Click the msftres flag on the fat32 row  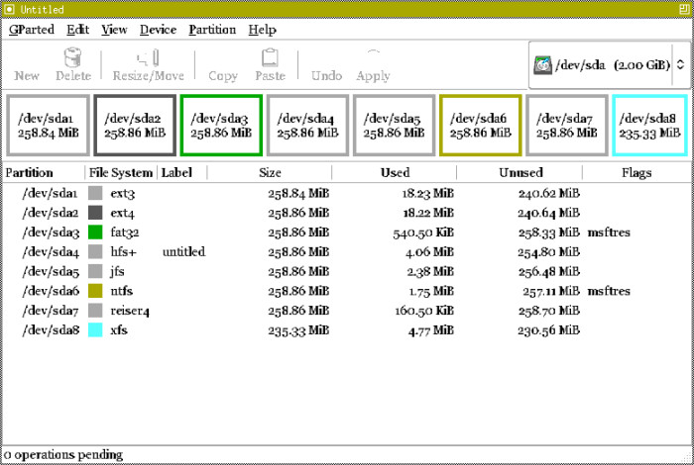pyautogui.click(x=609, y=232)
